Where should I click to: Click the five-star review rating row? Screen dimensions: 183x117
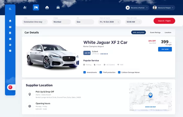(104, 54)
